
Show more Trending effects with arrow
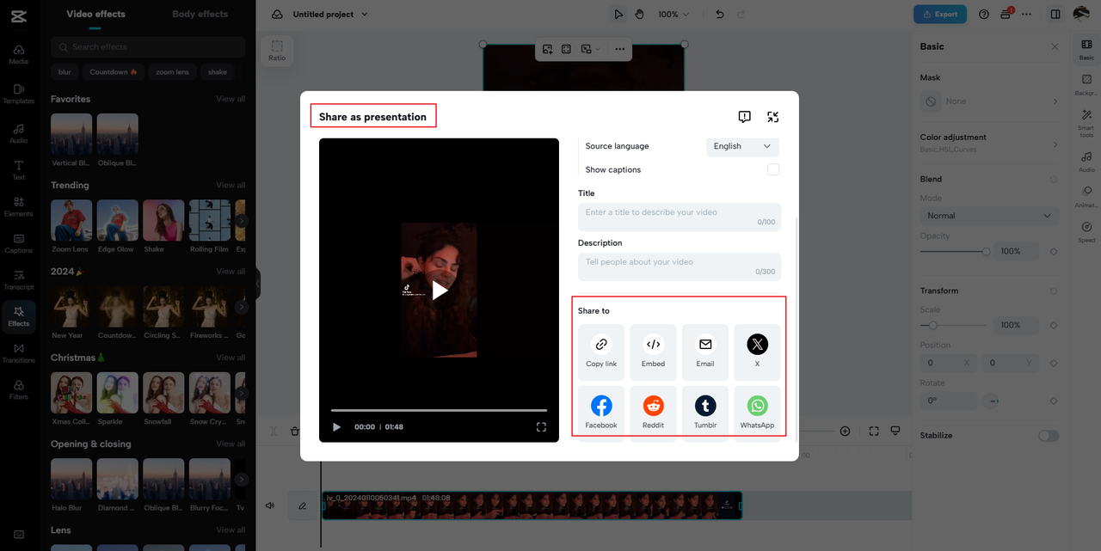(243, 221)
